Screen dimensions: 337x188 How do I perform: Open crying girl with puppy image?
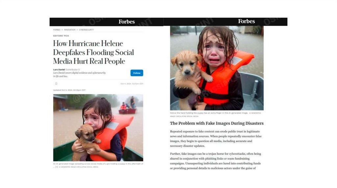(x=217, y=68)
